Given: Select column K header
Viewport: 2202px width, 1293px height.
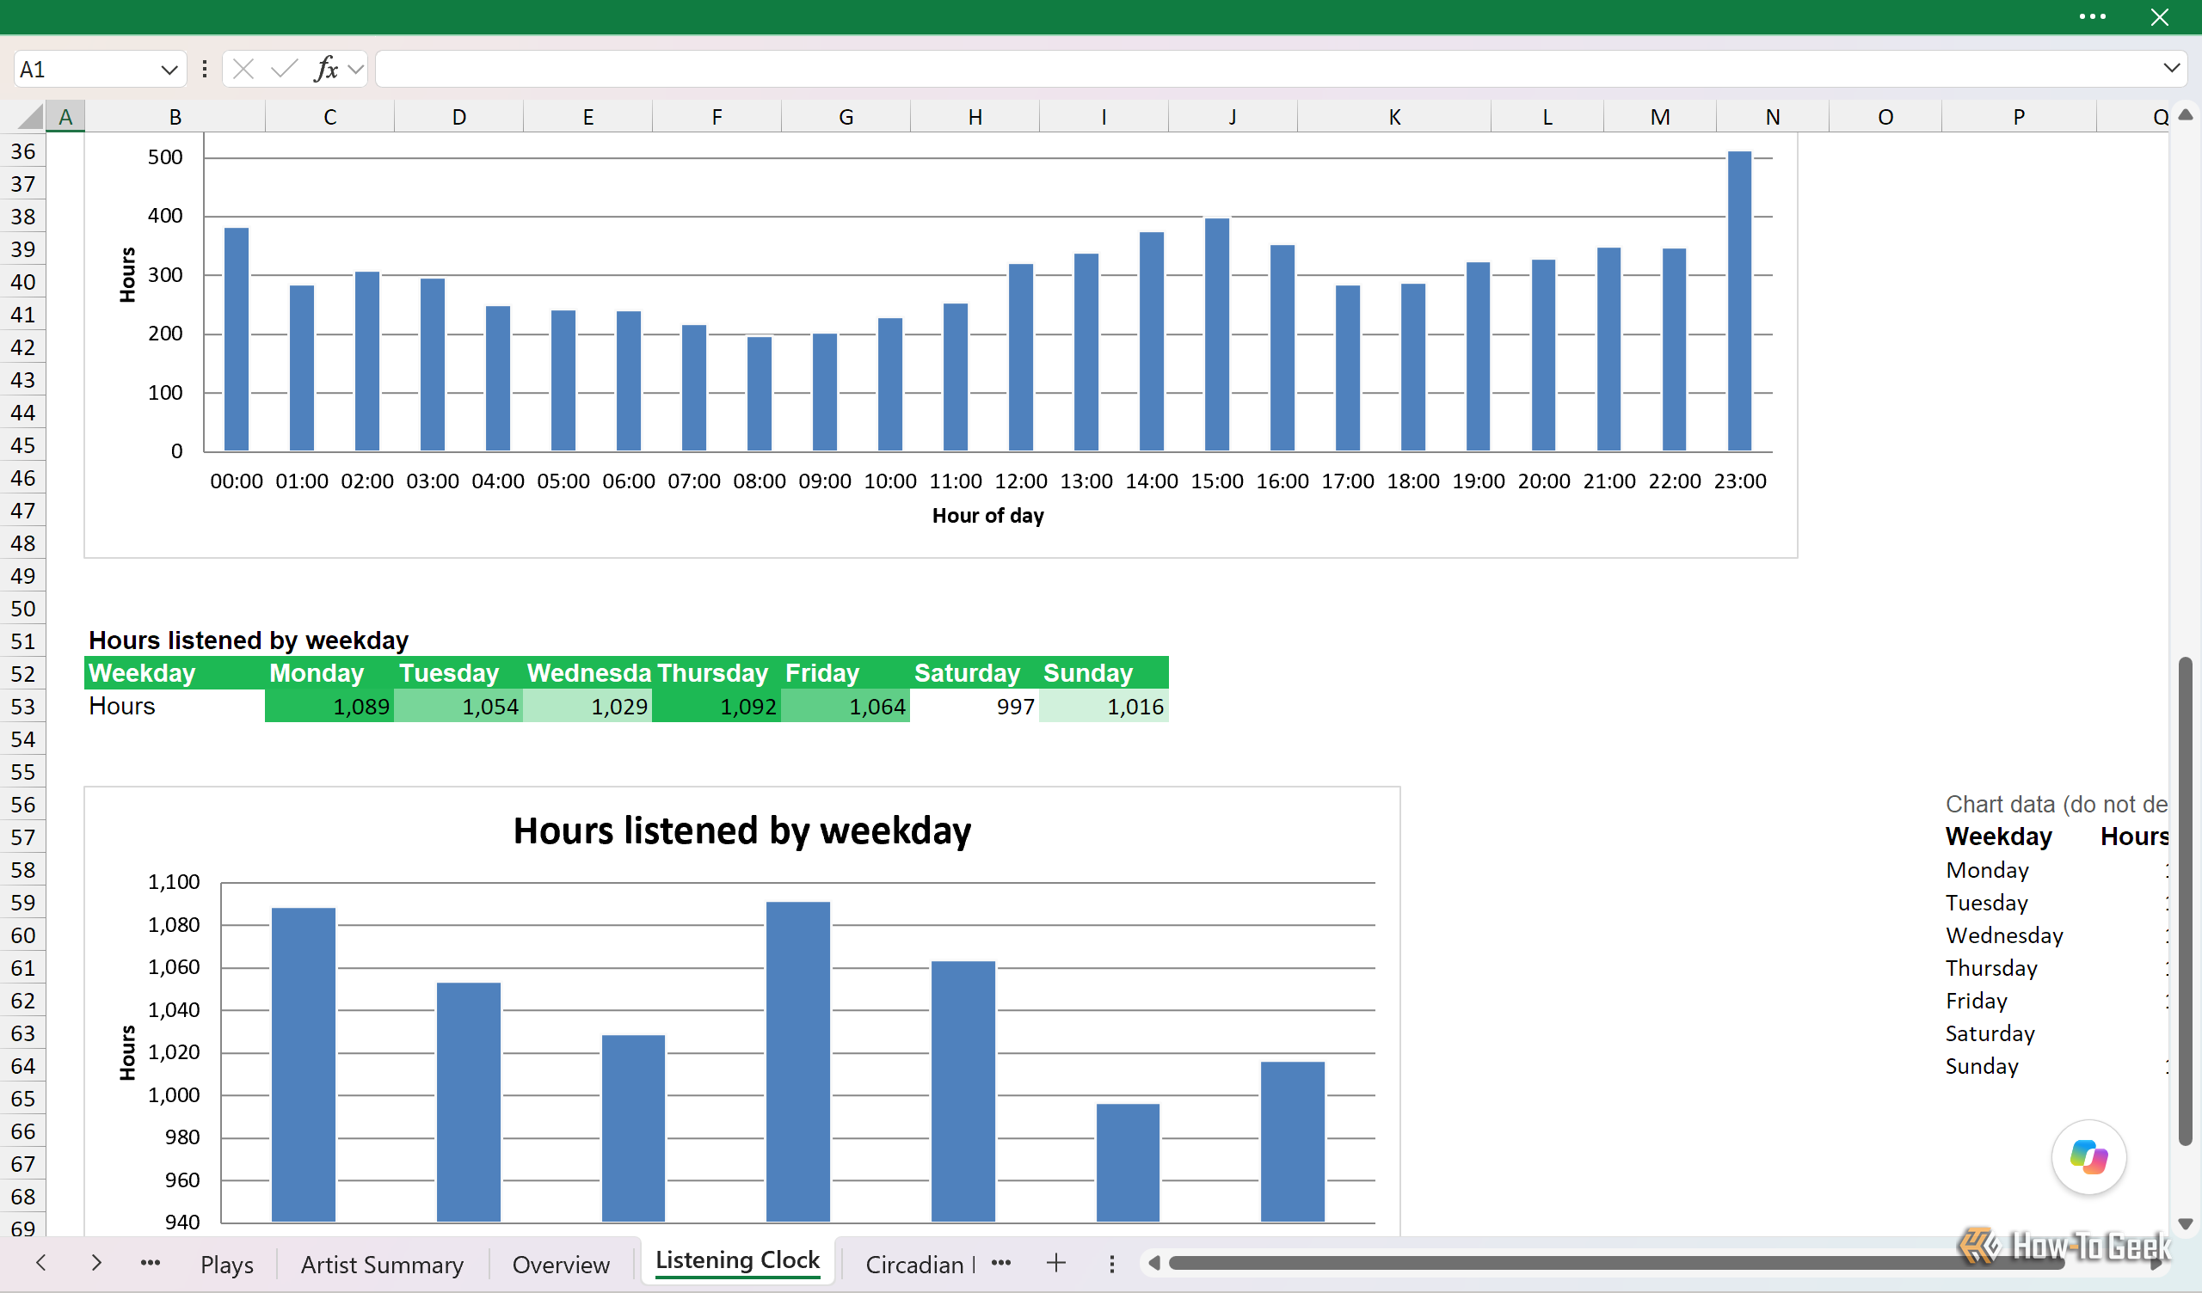Looking at the screenshot, I should coord(1393,117).
